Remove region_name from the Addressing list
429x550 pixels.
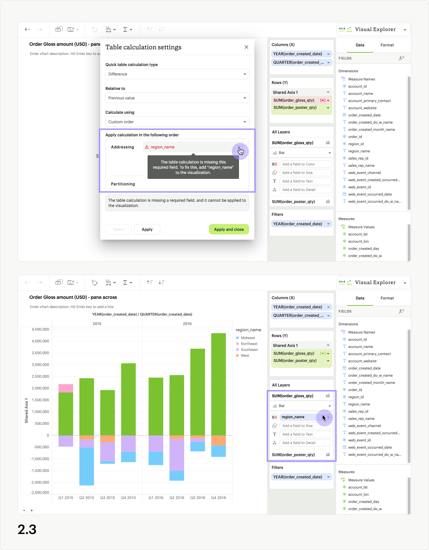[239, 147]
